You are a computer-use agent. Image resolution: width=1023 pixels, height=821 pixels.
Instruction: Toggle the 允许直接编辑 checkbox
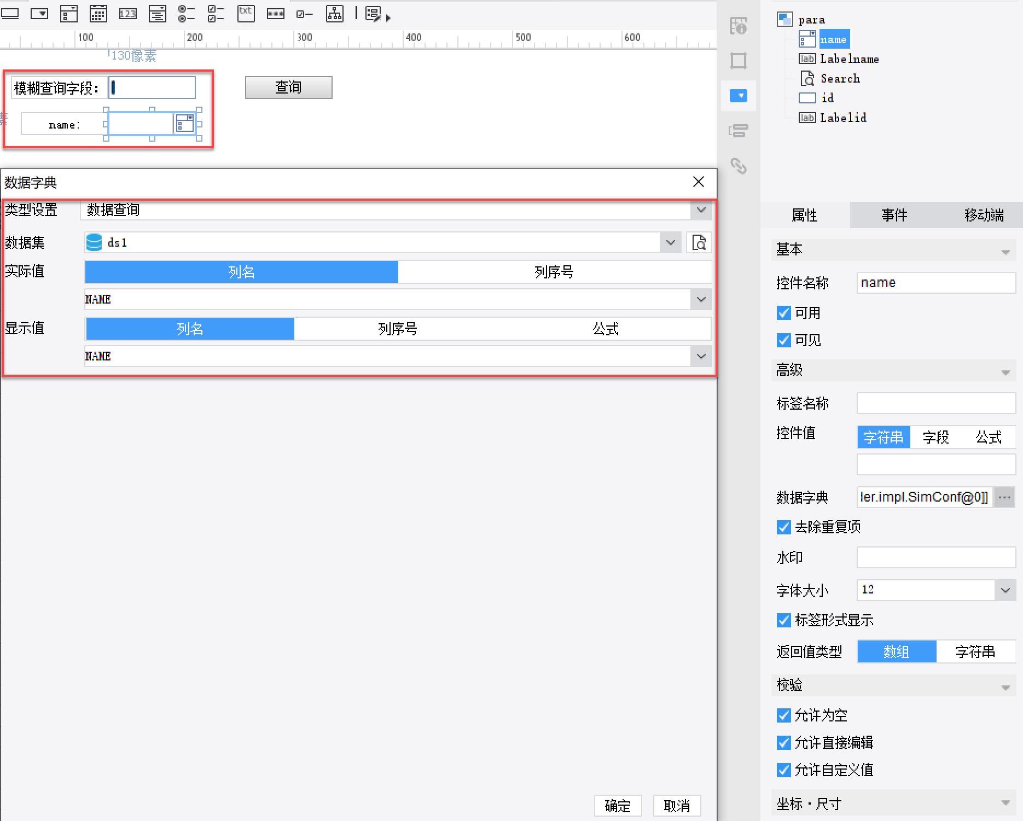tap(784, 743)
